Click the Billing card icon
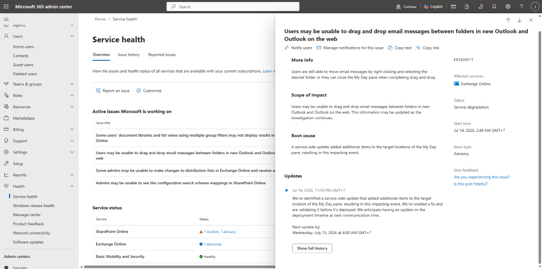 click(6, 130)
